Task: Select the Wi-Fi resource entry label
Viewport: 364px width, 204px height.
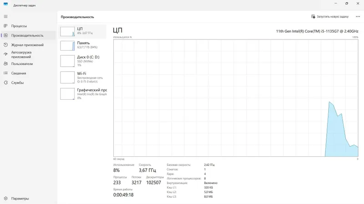Action: (81, 73)
